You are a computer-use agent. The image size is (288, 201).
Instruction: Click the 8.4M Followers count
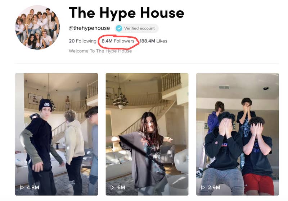coord(118,41)
